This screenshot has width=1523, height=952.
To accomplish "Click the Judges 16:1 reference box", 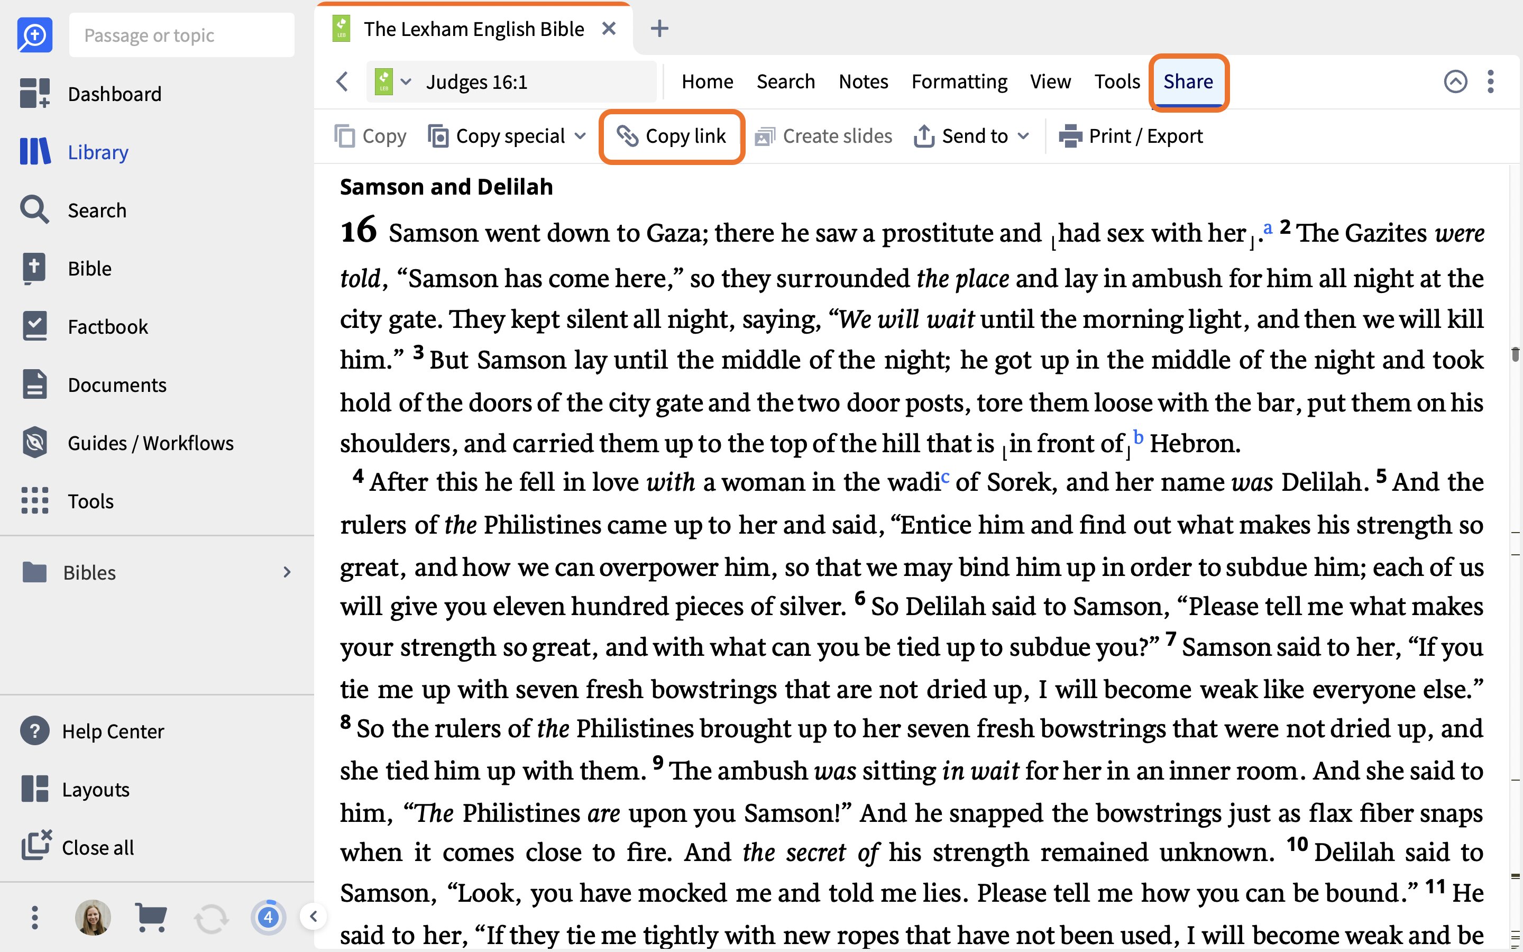I will pos(512,82).
